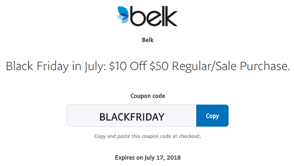Click the dark blue petal of the logo
Image resolution: width=294 pixels, height=166 pixels.
coord(124,15)
